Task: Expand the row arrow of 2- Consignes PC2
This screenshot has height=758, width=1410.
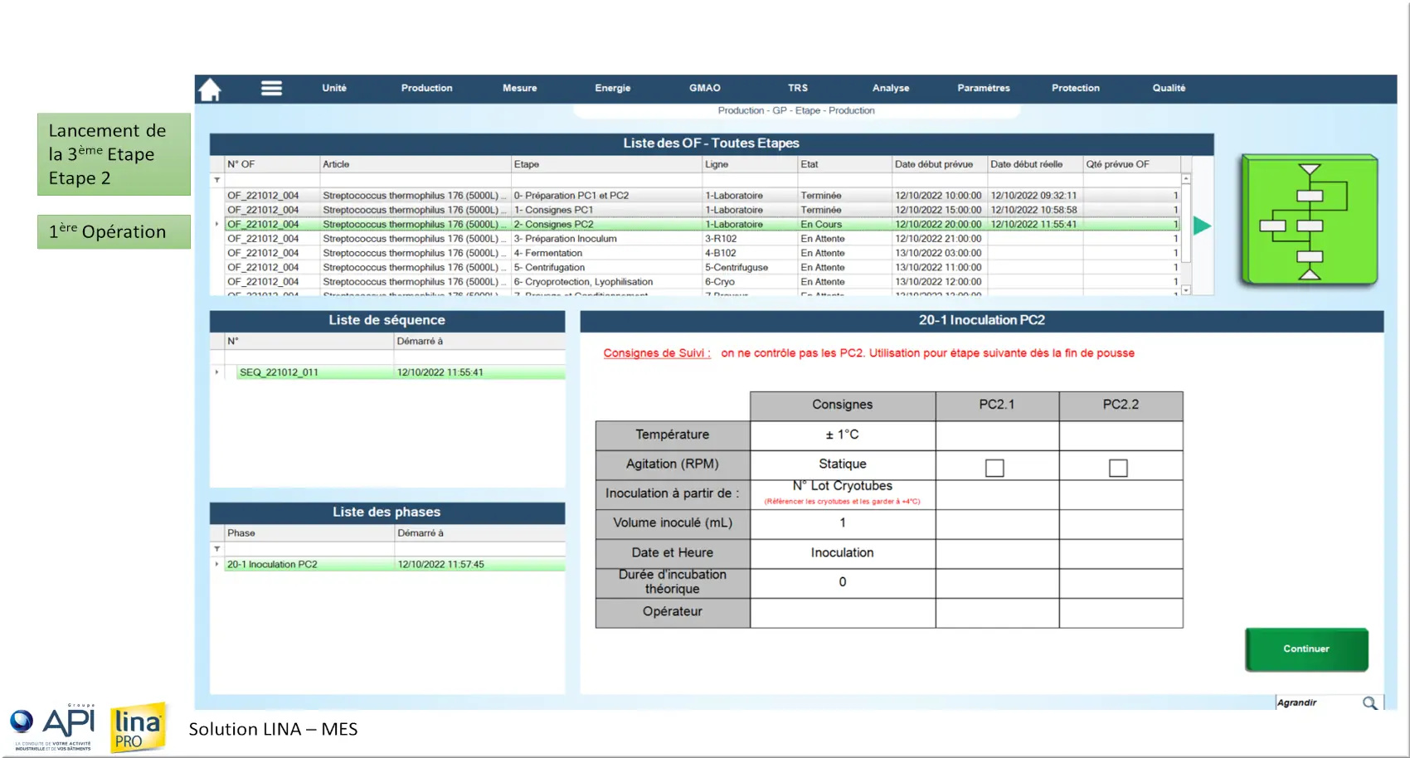Action: pyautogui.click(x=217, y=224)
